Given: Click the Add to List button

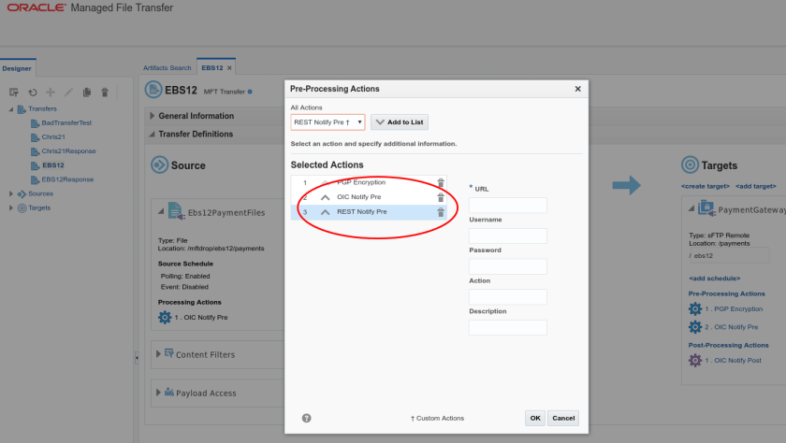Looking at the screenshot, I should (x=399, y=122).
